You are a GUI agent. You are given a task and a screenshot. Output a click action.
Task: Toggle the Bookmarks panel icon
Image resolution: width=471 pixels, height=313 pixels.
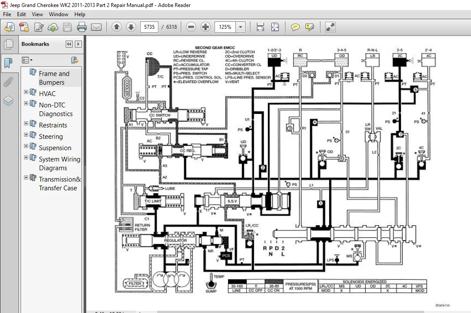pos(8,63)
